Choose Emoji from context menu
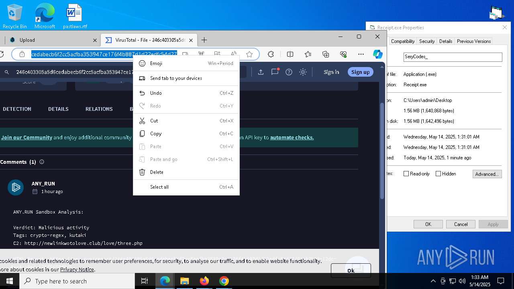The image size is (514, 289). coord(186,63)
